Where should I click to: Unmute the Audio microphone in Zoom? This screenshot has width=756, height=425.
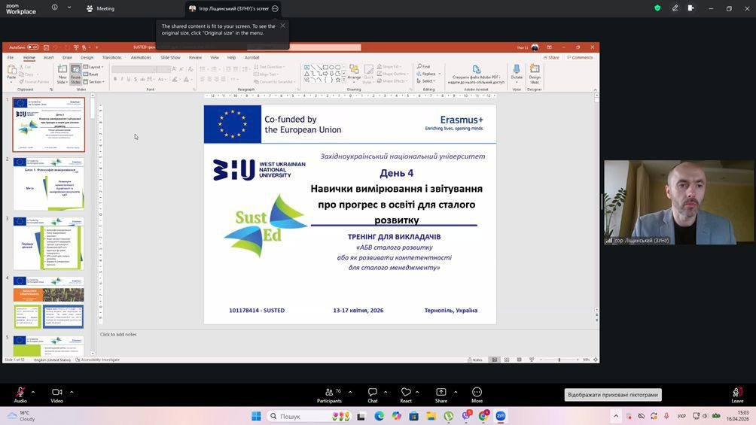click(x=20, y=392)
